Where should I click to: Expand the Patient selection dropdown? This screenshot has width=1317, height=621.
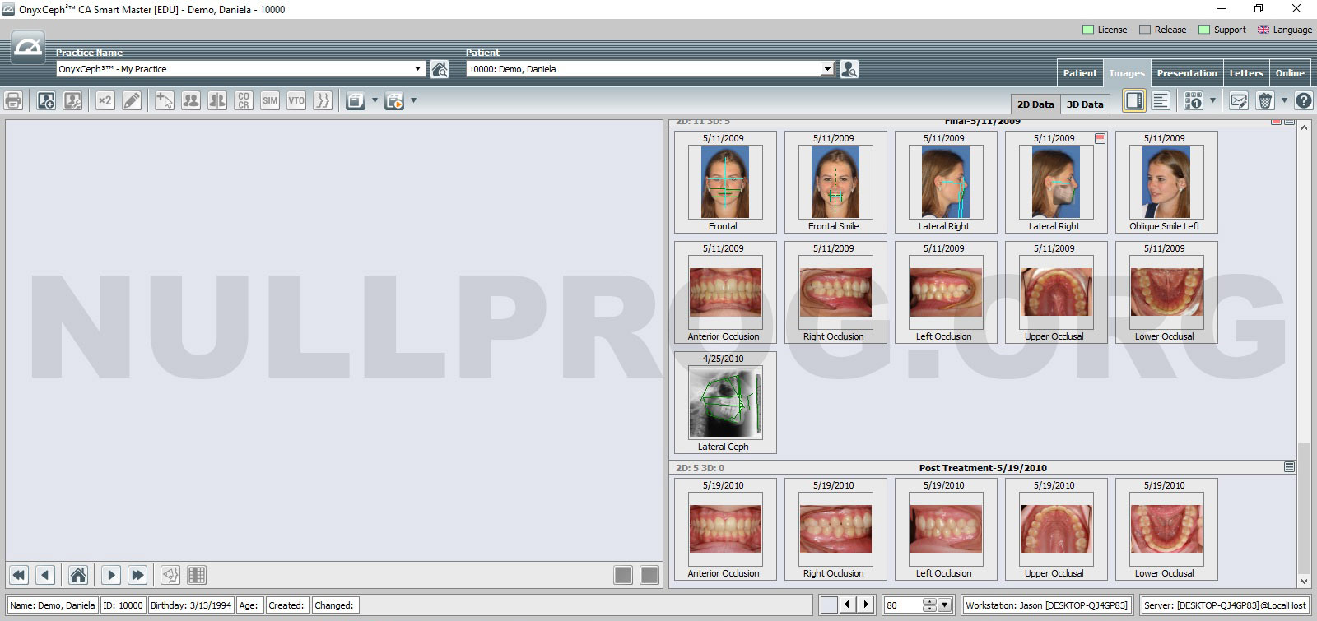point(827,69)
